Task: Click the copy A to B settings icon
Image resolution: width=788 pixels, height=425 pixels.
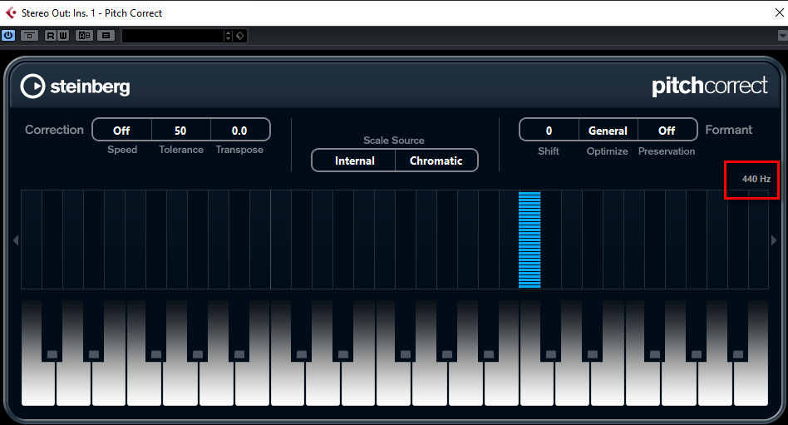Action: coord(106,36)
